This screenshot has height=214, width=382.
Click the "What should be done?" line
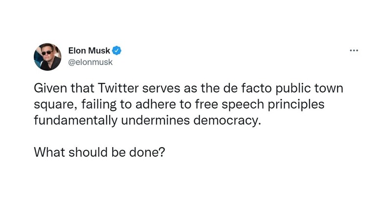(99, 152)
